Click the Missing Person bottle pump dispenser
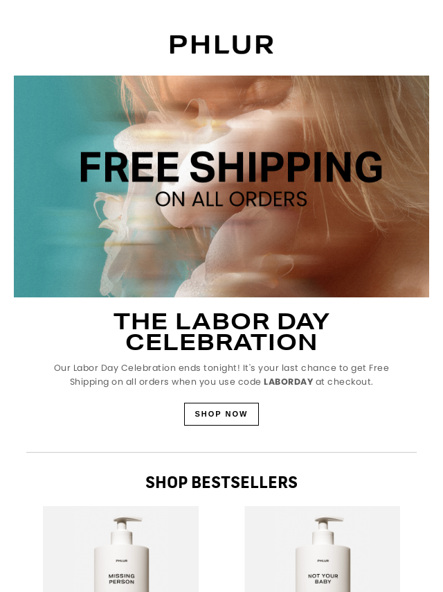443x592 pixels. (x=126, y=525)
